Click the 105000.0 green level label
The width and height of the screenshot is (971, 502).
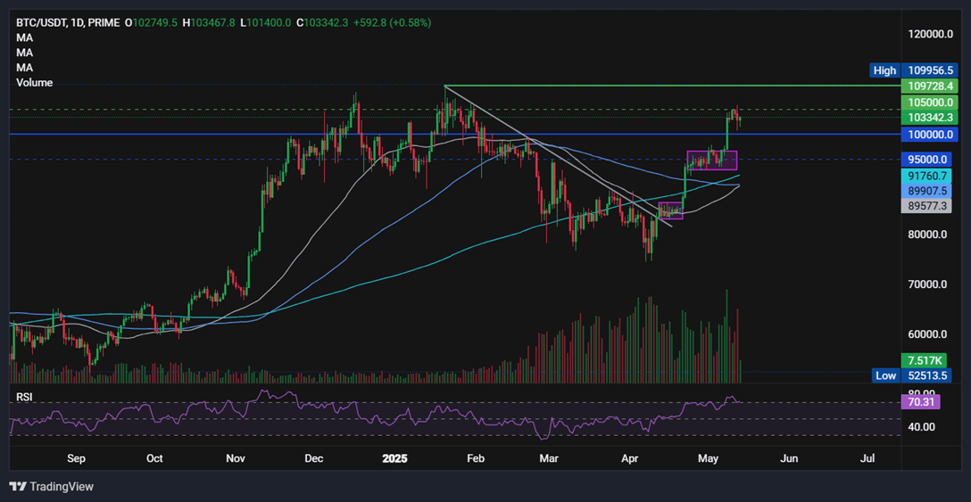tap(928, 103)
